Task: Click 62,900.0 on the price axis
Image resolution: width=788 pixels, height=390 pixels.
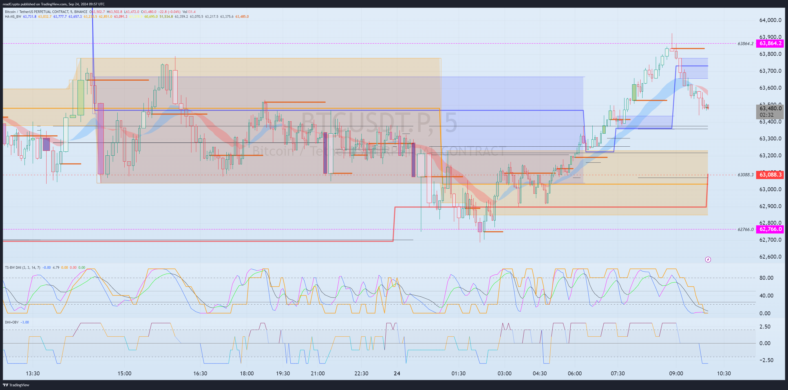Action: 770,206
